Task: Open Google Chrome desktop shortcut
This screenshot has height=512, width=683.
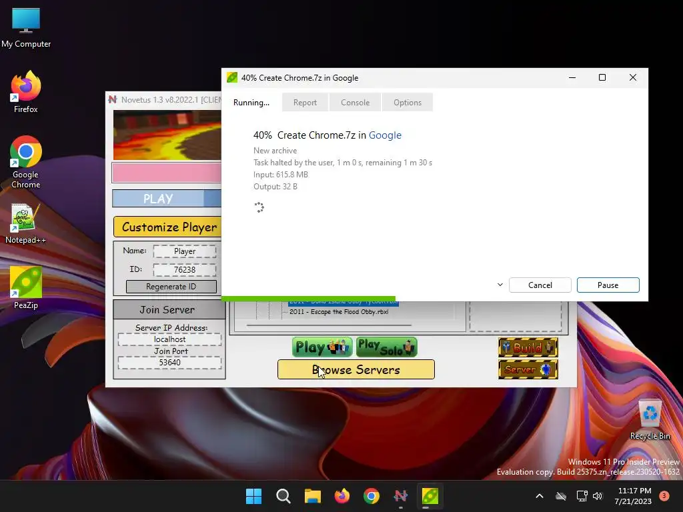Action: (26, 162)
